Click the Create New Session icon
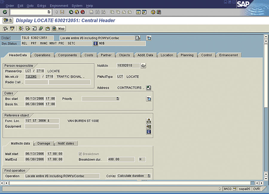The width and height of the screenshot is (269, 194). [x=138, y=12]
